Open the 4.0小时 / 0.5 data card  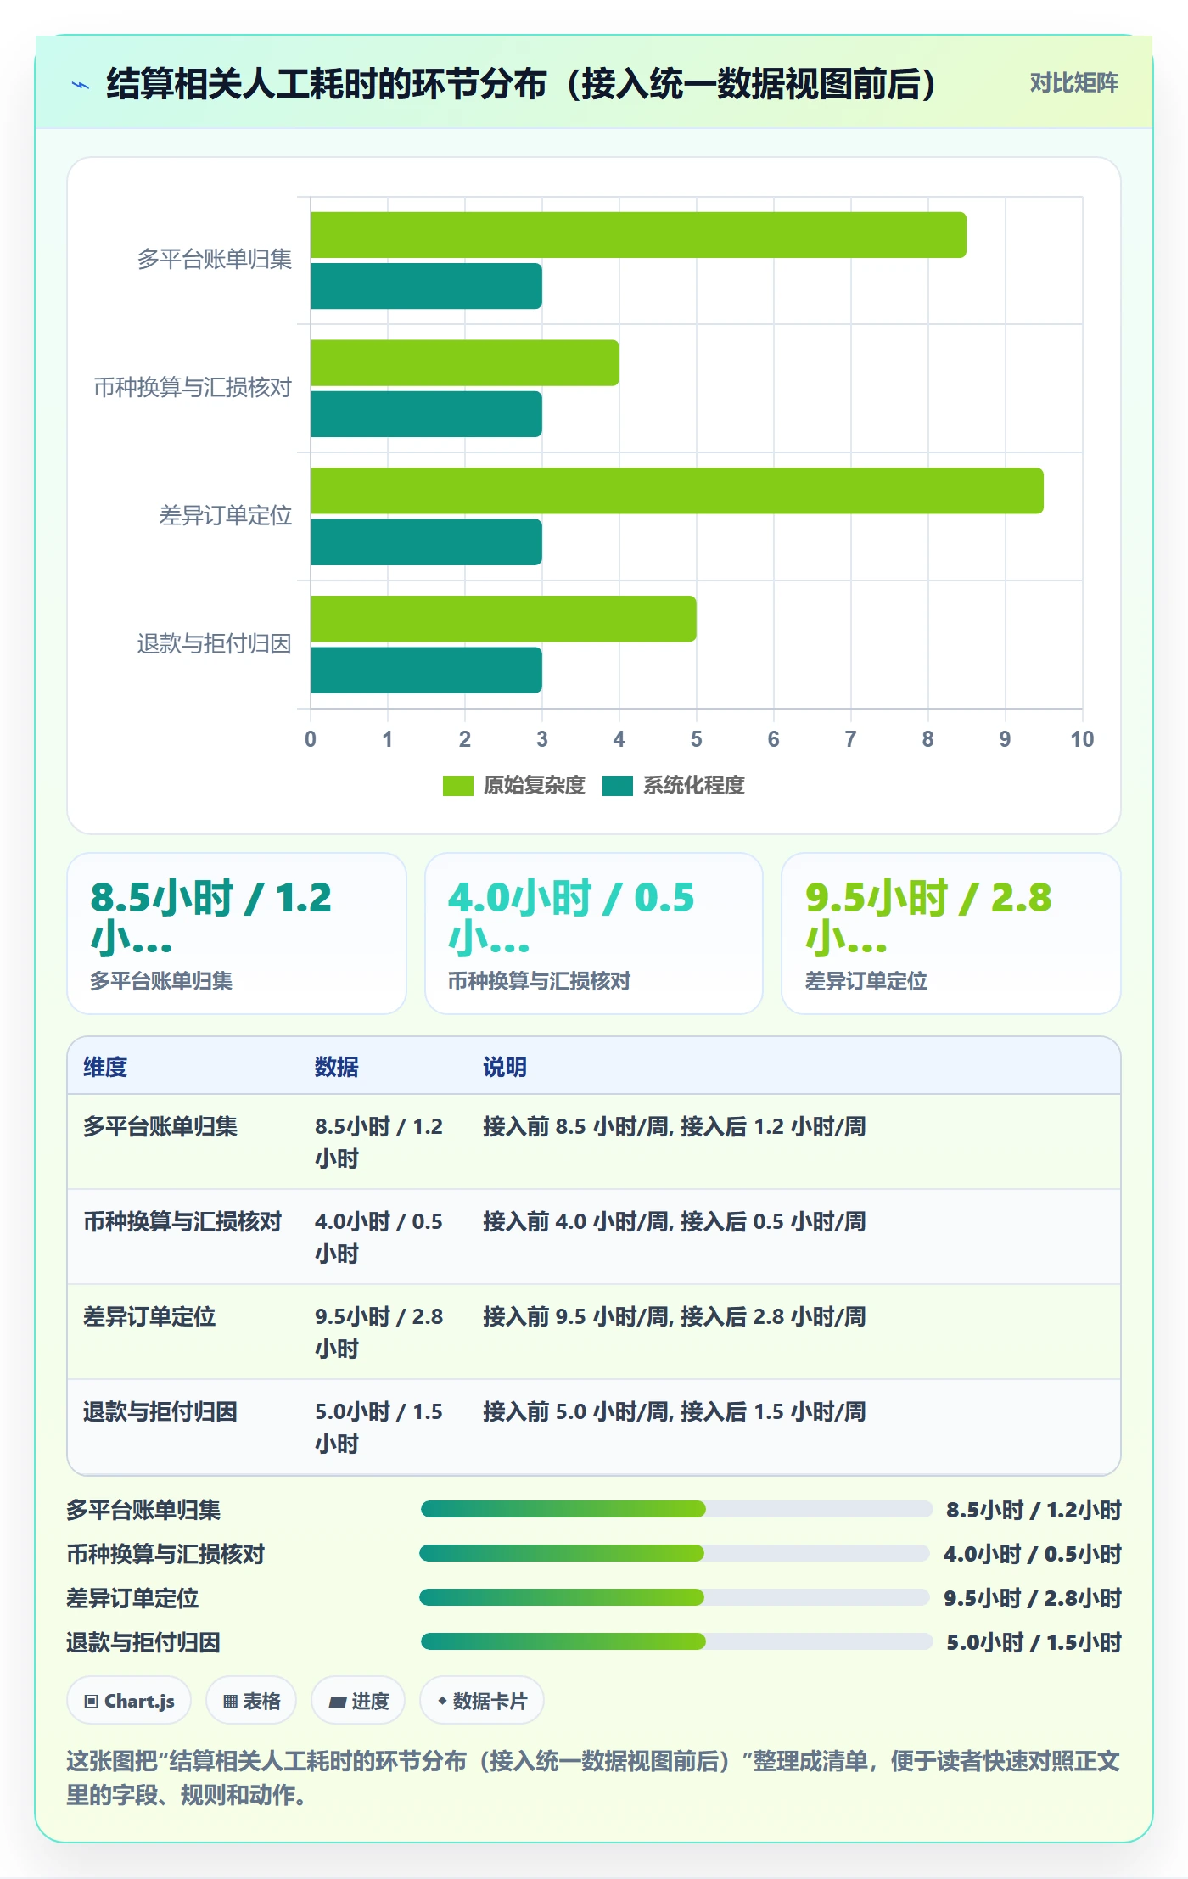point(594,934)
